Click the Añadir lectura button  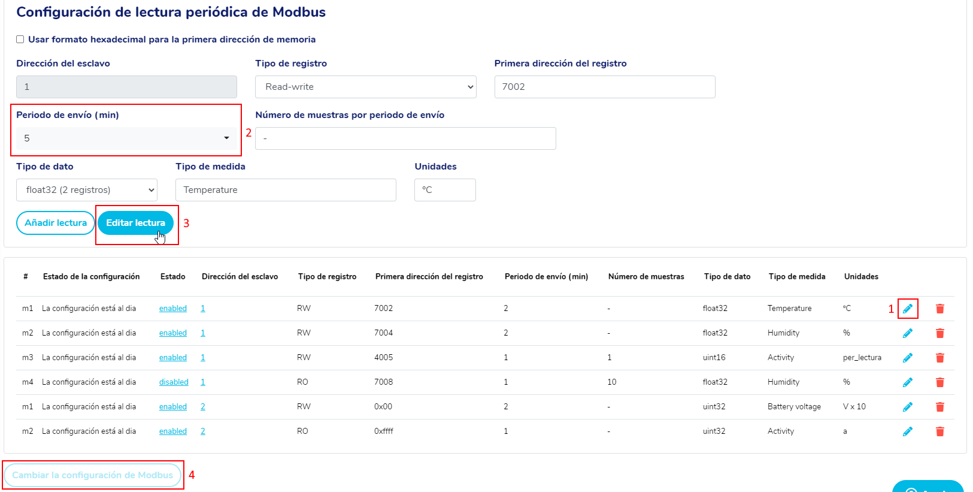coord(55,223)
